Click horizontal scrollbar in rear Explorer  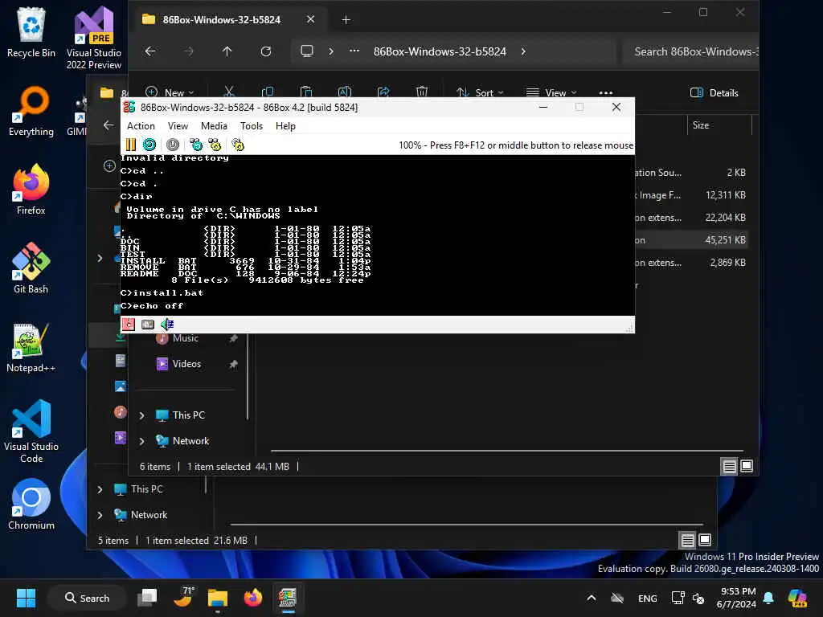point(467,524)
